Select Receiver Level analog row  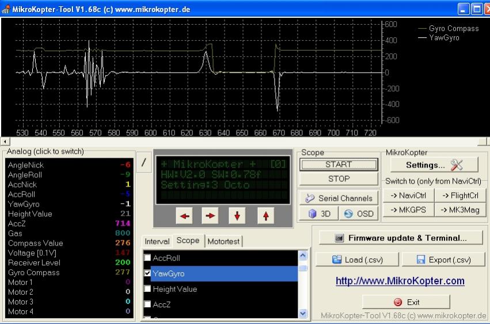tap(69, 262)
